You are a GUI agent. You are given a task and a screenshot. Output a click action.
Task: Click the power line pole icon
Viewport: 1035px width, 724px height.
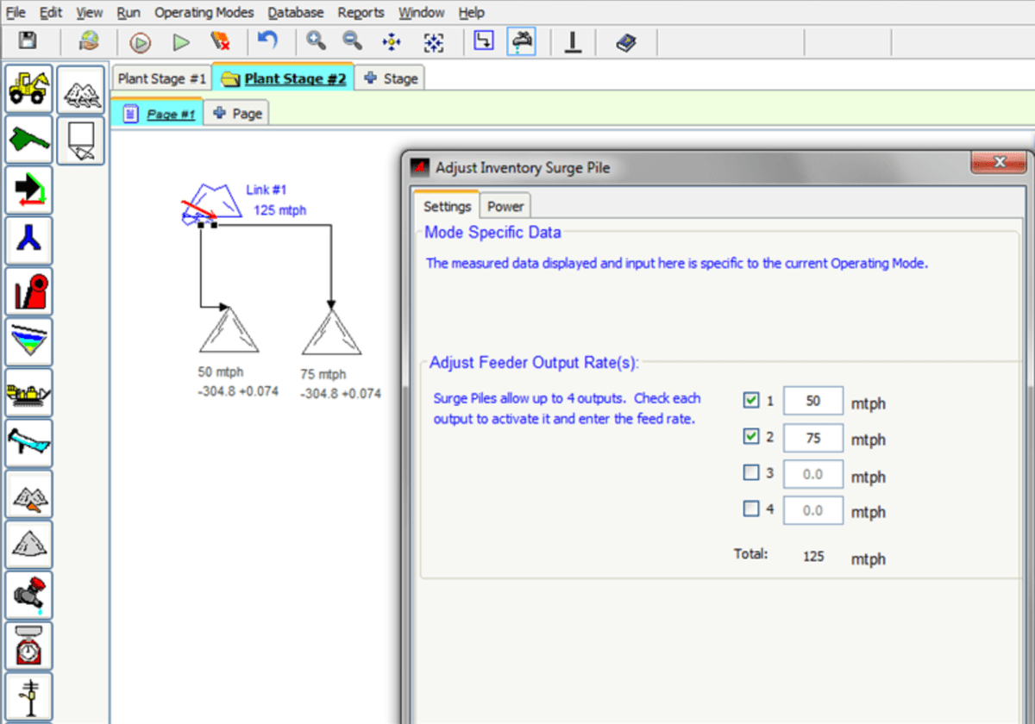[29, 696]
